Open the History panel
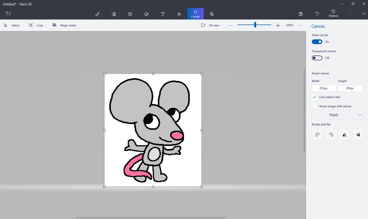Viewport: 368px width, 219px height. (x=333, y=13)
